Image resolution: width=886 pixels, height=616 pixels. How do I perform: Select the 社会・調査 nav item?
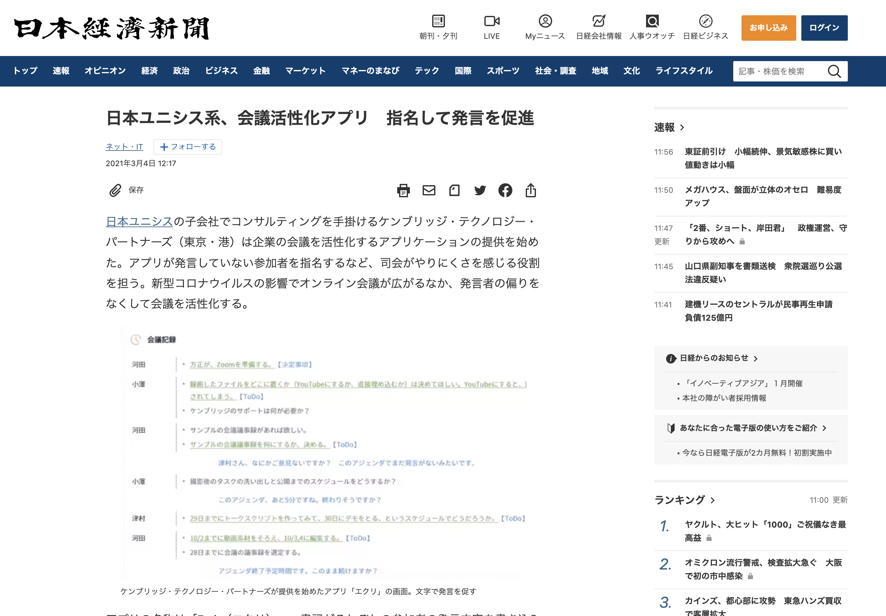coord(555,71)
